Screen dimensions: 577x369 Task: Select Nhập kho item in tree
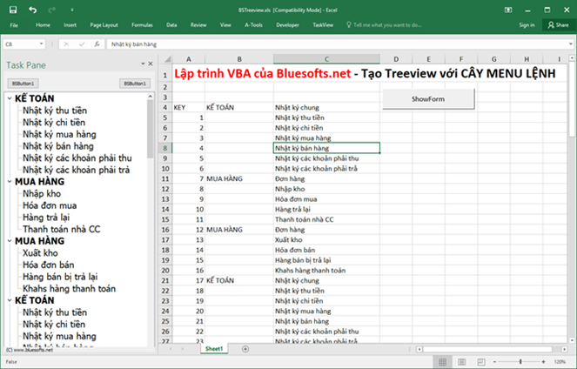[x=42, y=193]
